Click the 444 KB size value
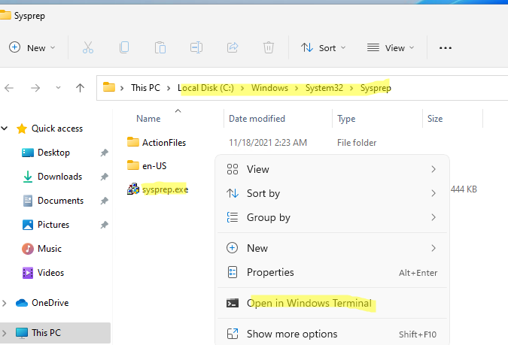The height and width of the screenshot is (345, 508). (464, 189)
